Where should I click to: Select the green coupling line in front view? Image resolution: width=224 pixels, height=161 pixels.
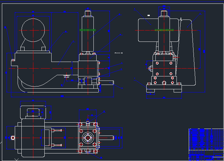click(x=87, y=30)
